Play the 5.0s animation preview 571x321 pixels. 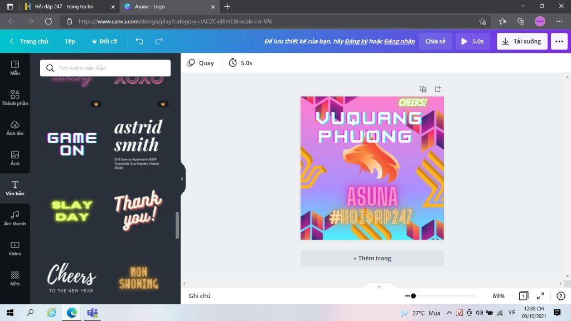473,41
